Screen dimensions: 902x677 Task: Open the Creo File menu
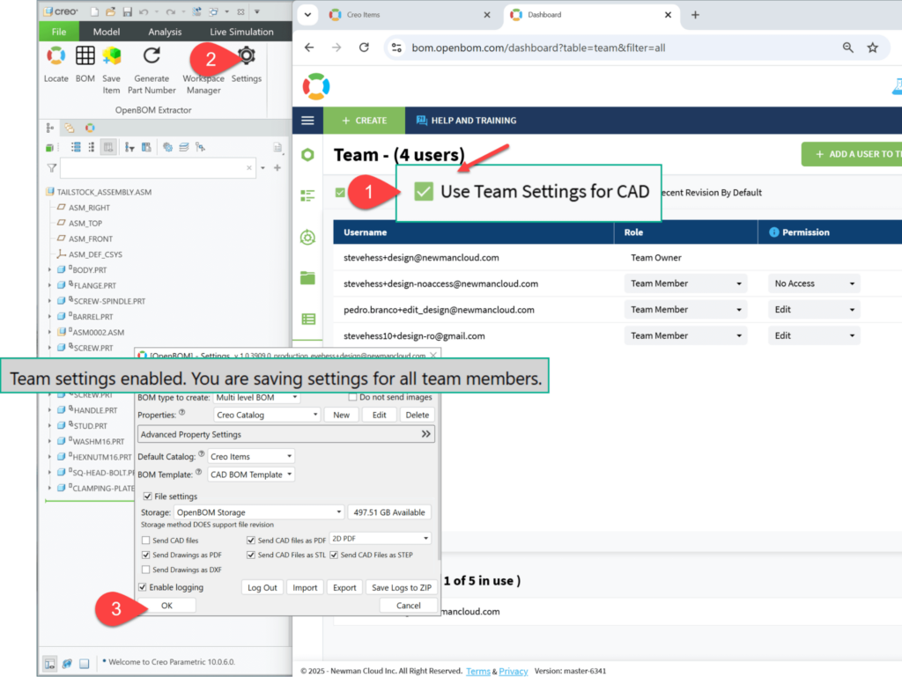[59, 32]
